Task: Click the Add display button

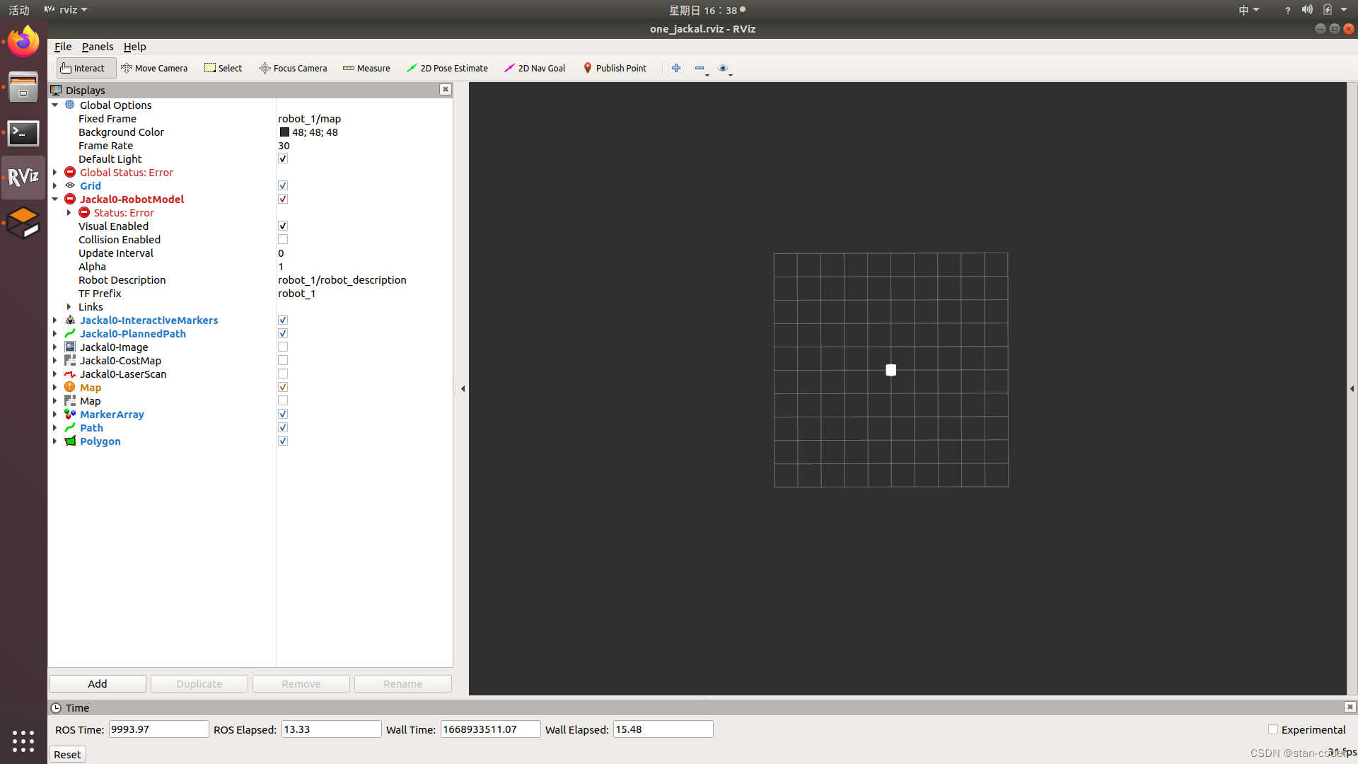Action: pyautogui.click(x=98, y=683)
